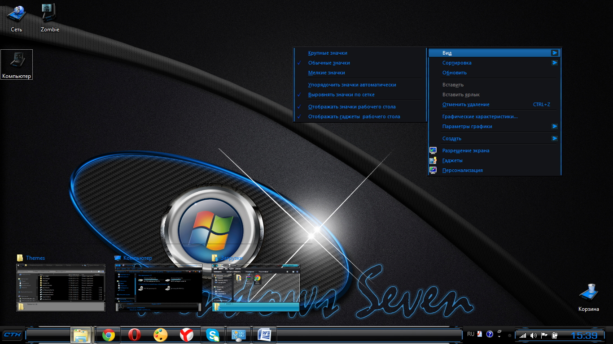Toggle 'Выровнять значки по сетке' option

(341, 95)
